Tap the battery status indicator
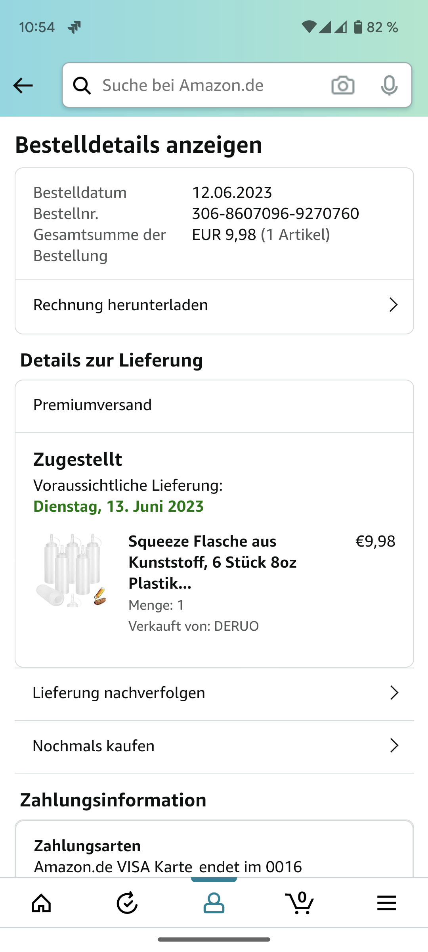 click(358, 27)
